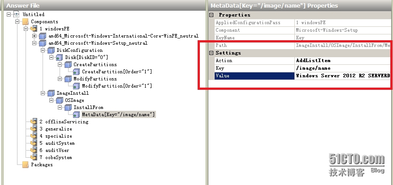This screenshot has height=185, width=393.
Task: Collapse the Untitled root node
Action: (9, 14)
